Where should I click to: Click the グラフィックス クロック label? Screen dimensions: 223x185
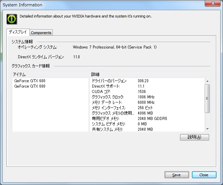pos(108,97)
